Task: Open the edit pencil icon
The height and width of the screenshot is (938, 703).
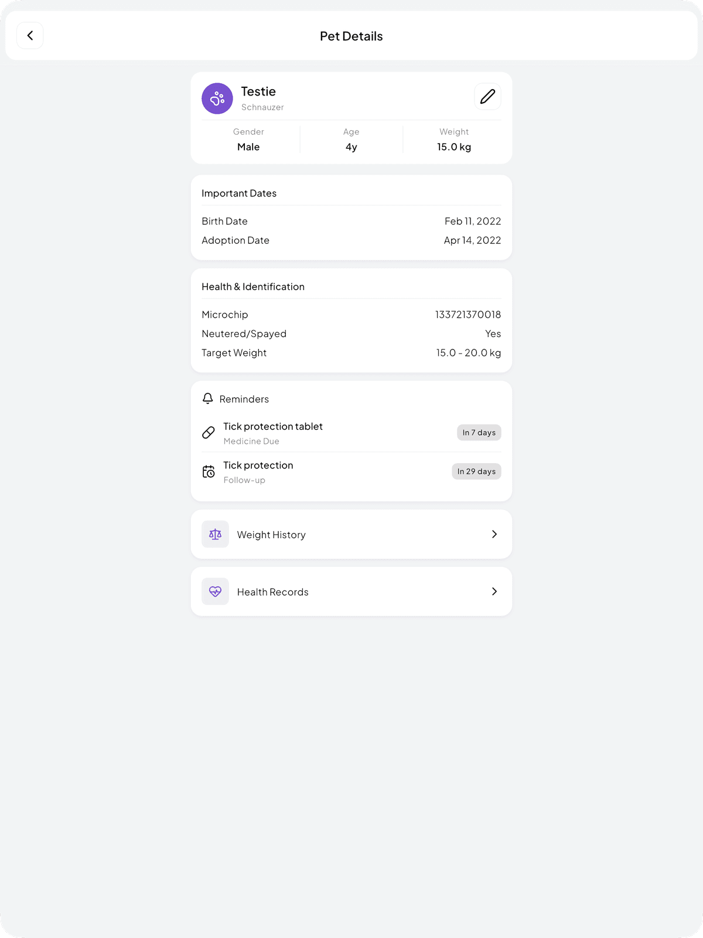Action: point(487,96)
